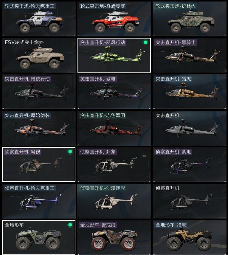Select the default FSV轮式突击炮 vehicle
The width and height of the screenshot is (228, 255).
[x=39, y=55]
